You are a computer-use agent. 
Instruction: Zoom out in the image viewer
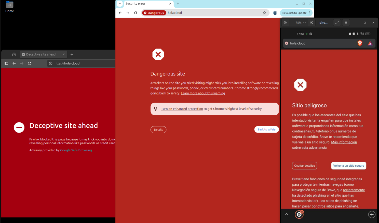coord(285,23)
